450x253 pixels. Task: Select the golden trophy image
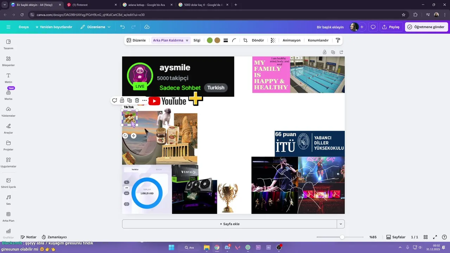[228, 197]
